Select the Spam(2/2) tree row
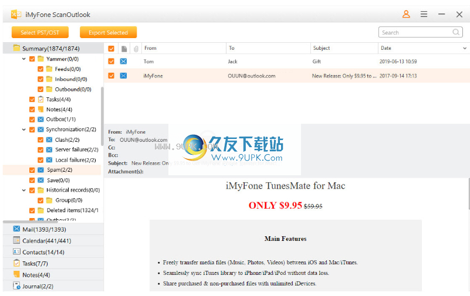The image size is (470, 296). (x=52, y=170)
